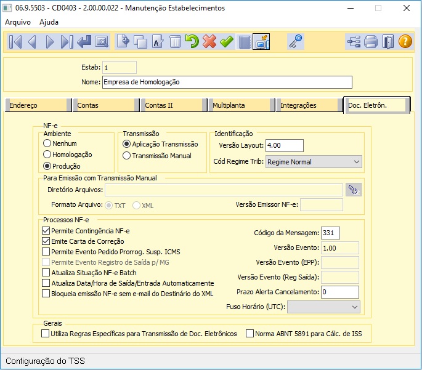Select the Doc. Eletrôn. tab
422x370 pixels.
coord(377,105)
